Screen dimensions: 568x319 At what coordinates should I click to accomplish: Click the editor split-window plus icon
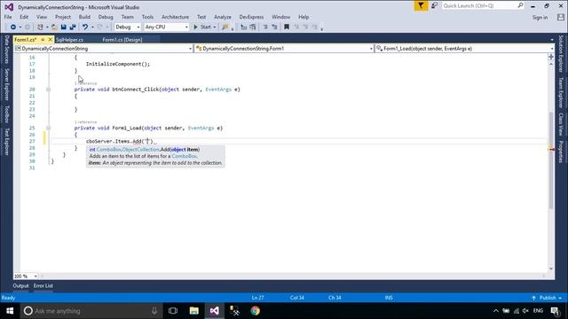click(551, 57)
